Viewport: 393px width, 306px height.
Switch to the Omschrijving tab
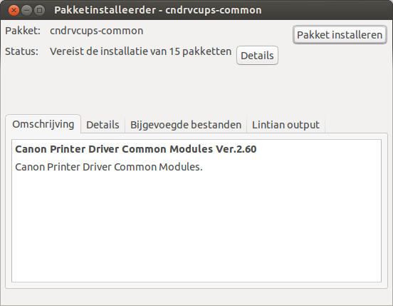tap(43, 124)
